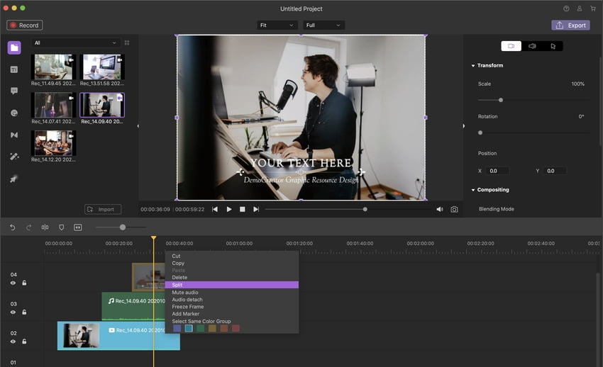Screen dimensions: 603x367
Task: Open the Fit zoom dropdown
Action: click(x=277, y=26)
